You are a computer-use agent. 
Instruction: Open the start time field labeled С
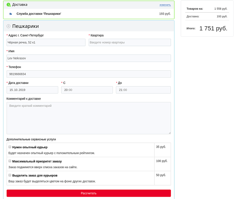coord(87,90)
